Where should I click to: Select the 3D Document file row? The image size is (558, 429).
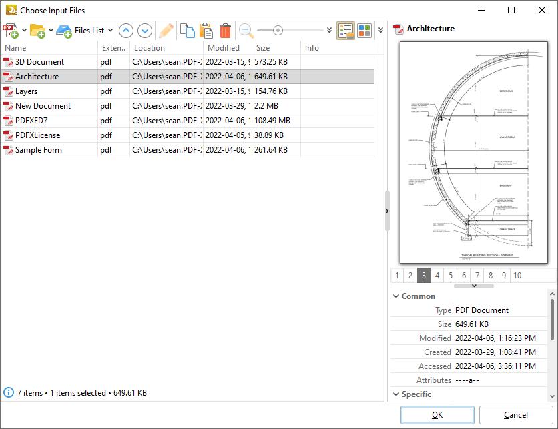coord(188,62)
